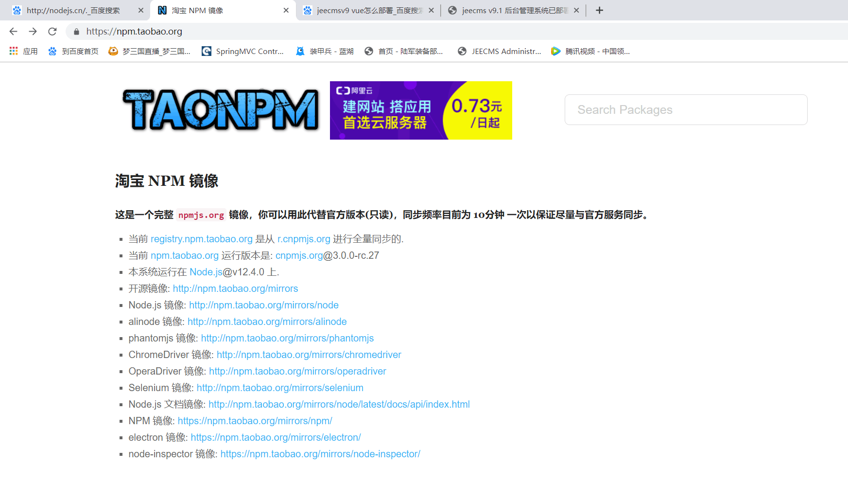Open the cnpmjs.org link
Viewport: 848px width, 485px height.
(299, 255)
